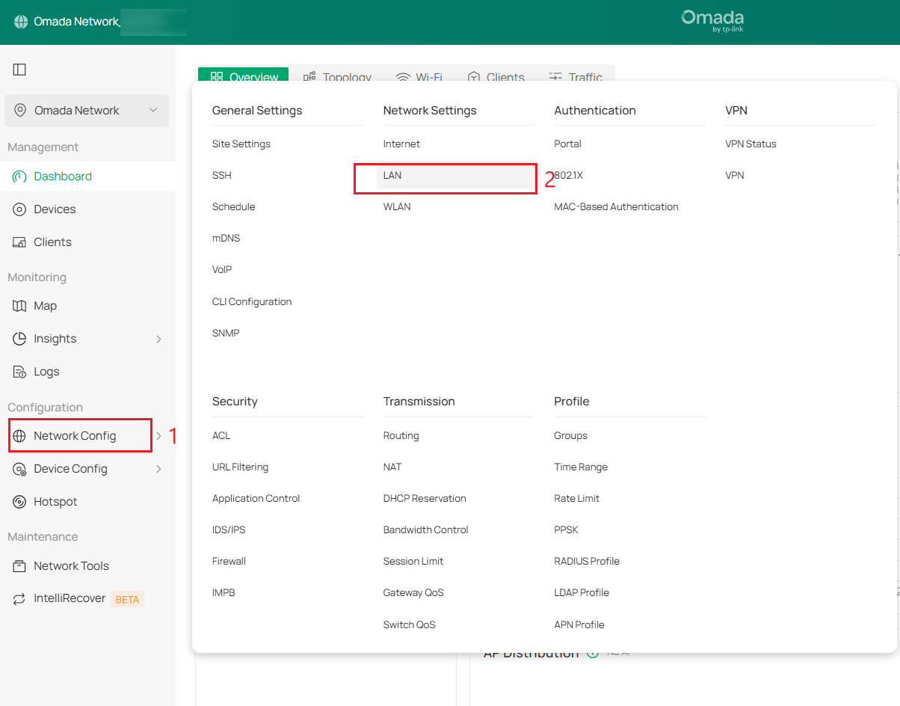Open the Dashboard page
Screen dimensions: 900x706
(x=64, y=176)
